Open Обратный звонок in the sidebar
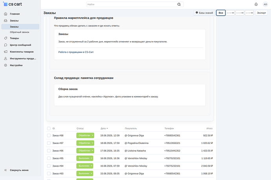 coord(20,32)
